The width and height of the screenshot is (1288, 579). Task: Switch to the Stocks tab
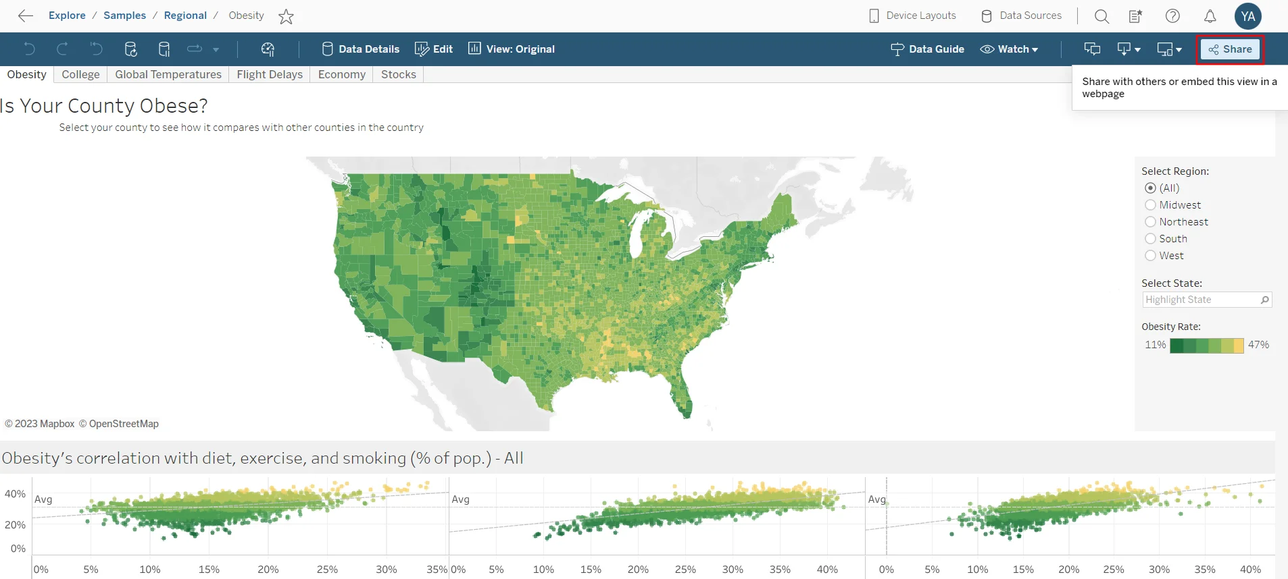(399, 74)
